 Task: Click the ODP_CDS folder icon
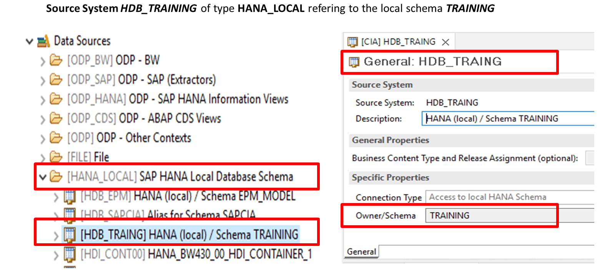tap(56, 118)
